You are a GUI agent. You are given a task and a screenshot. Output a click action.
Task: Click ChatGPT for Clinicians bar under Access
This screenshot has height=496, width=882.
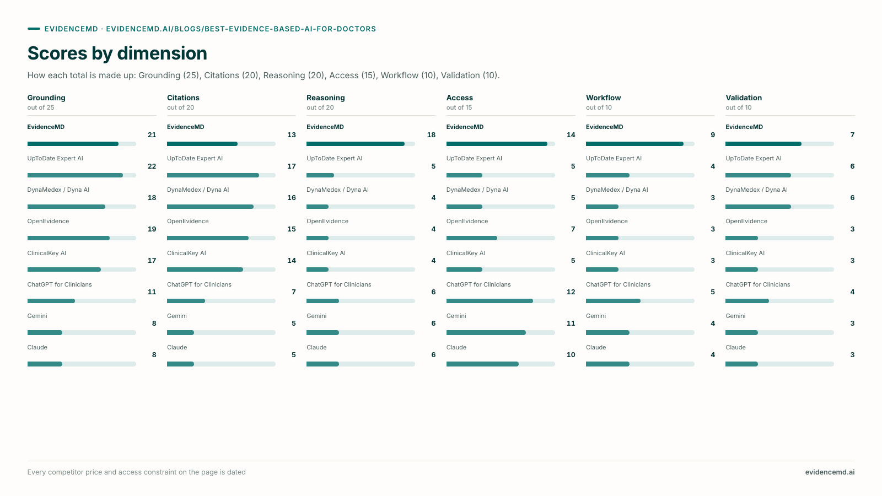click(x=501, y=301)
